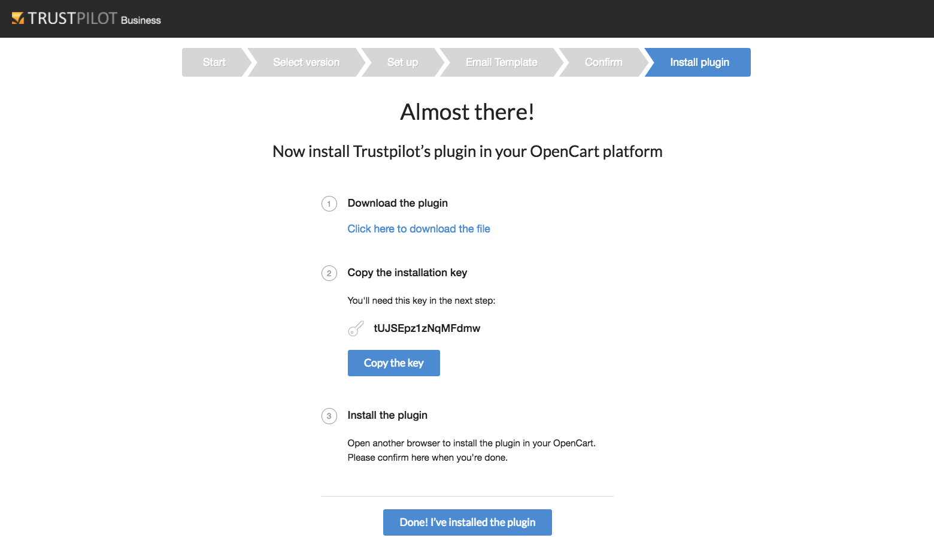Click 'You'll need this key' text
The image size is (934, 544).
tap(421, 301)
